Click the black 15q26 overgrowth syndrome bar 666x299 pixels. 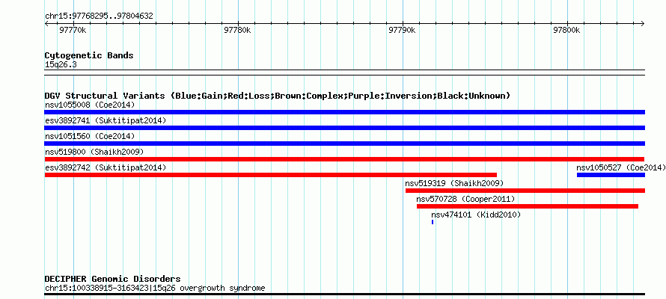tap(344, 294)
